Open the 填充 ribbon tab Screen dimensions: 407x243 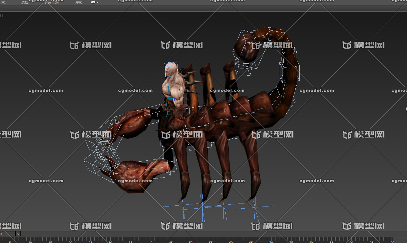click(x=78, y=2)
